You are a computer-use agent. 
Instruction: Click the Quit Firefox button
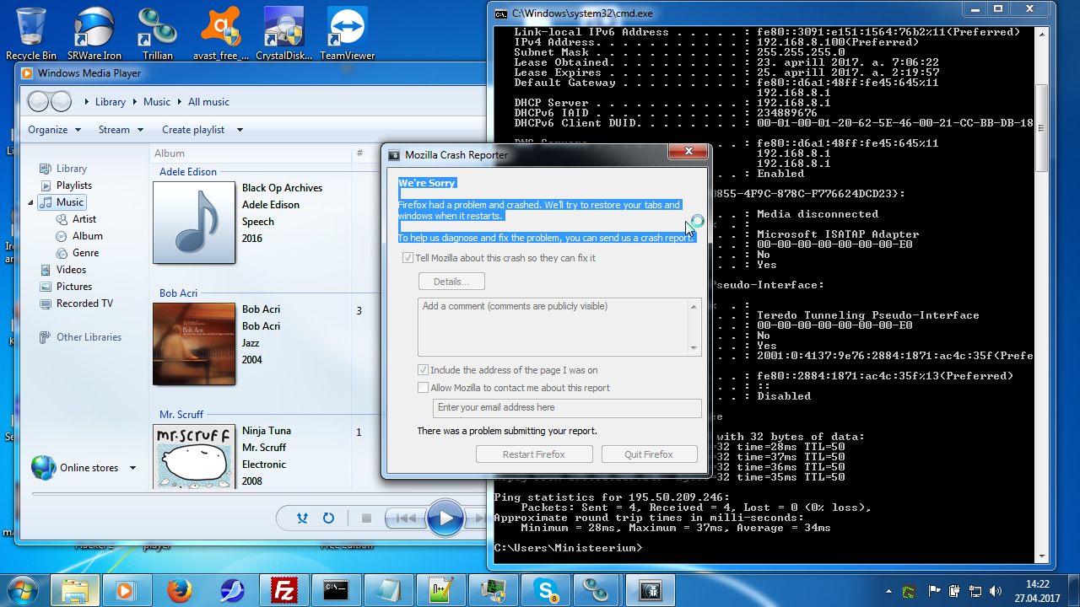click(x=649, y=454)
